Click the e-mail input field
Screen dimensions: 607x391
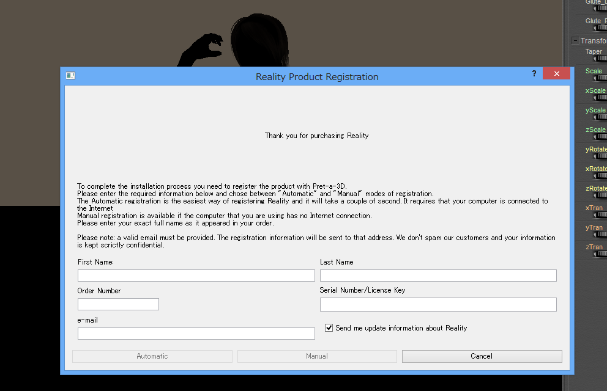pyautogui.click(x=196, y=334)
